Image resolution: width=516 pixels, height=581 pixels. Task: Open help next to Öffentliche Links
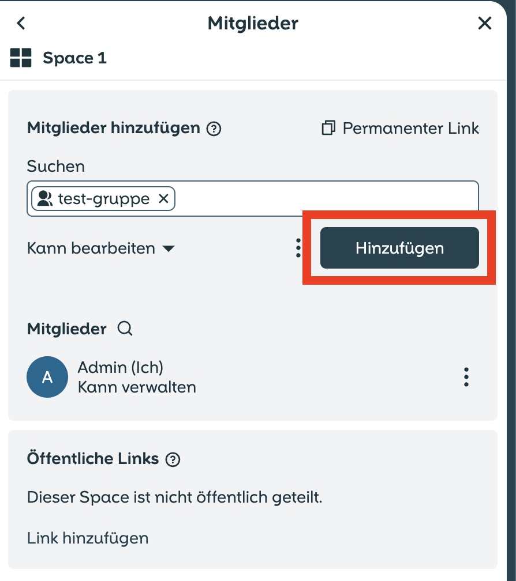tap(173, 459)
